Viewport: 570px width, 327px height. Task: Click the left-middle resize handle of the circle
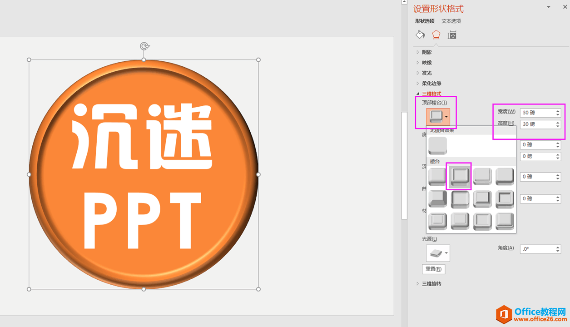(29, 174)
